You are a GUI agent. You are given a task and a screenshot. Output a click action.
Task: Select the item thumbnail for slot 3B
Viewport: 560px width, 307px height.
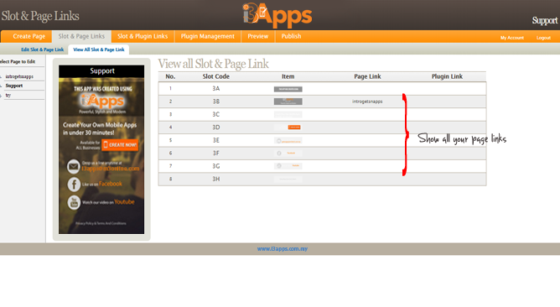point(288,101)
